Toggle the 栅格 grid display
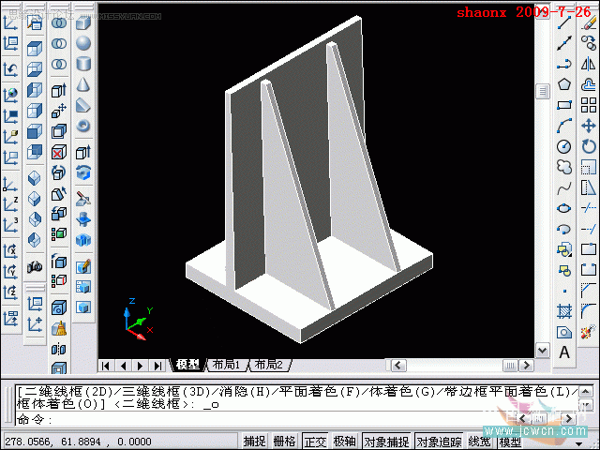 click(x=284, y=442)
